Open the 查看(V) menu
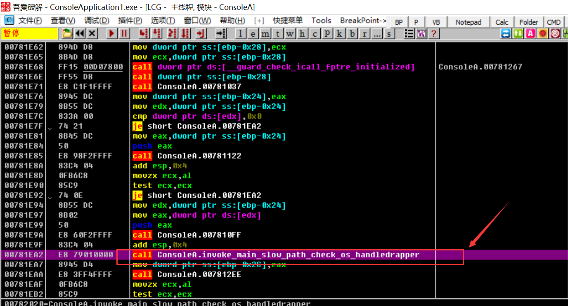This screenshot has width=568, height=306. coord(63,21)
